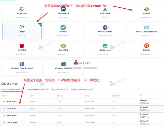Viewport: 164px width, 127px height.
Task: Open AlmaLinux Select Version dropdown
Action: coord(22,18)
